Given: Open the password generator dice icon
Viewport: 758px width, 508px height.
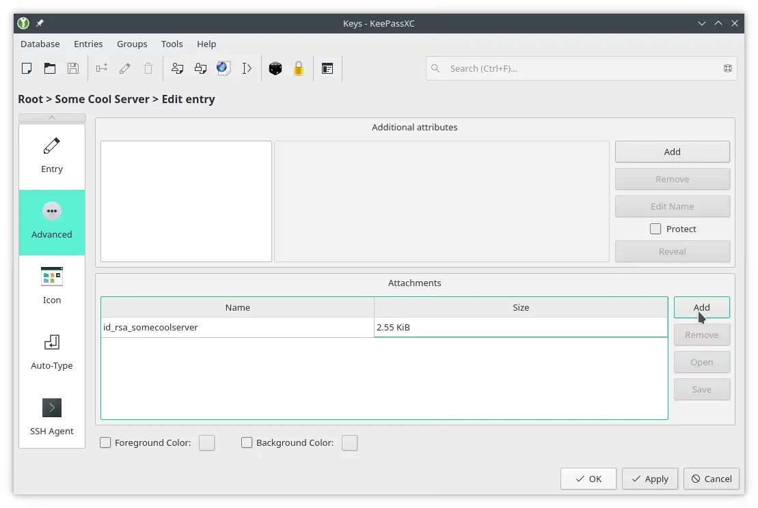Looking at the screenshot, I should 275,68.
